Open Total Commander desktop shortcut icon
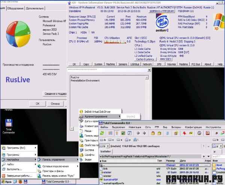225x185 pixels. pos(9,126)
